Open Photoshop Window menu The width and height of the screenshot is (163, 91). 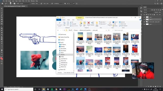[33, 1]
